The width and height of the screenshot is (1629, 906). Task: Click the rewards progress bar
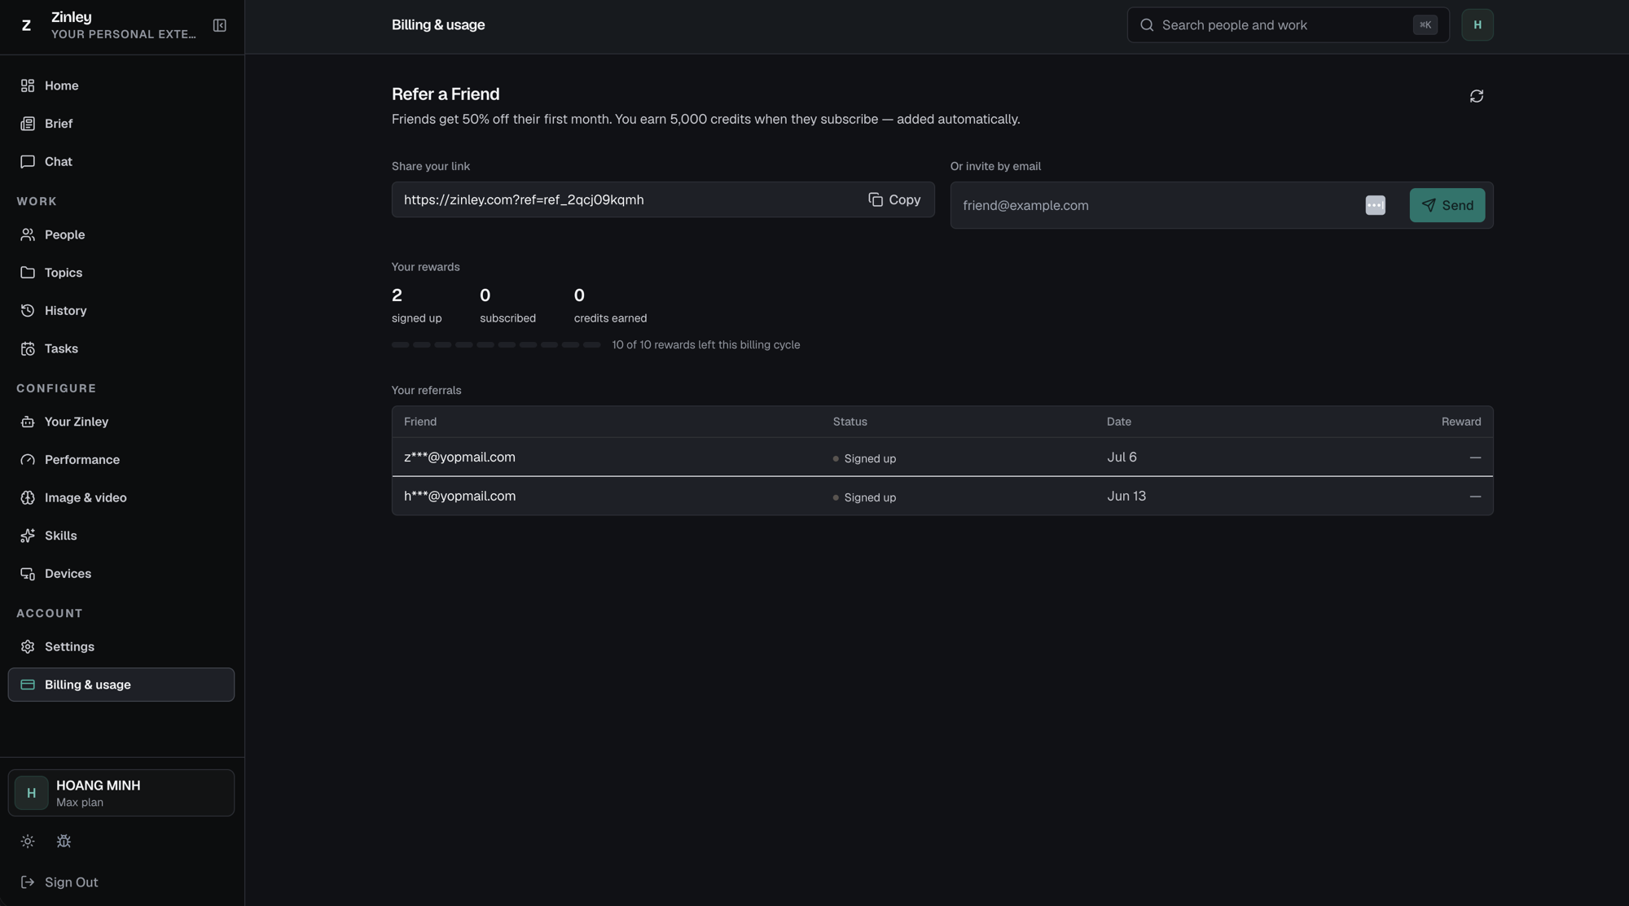pos(496,345)
